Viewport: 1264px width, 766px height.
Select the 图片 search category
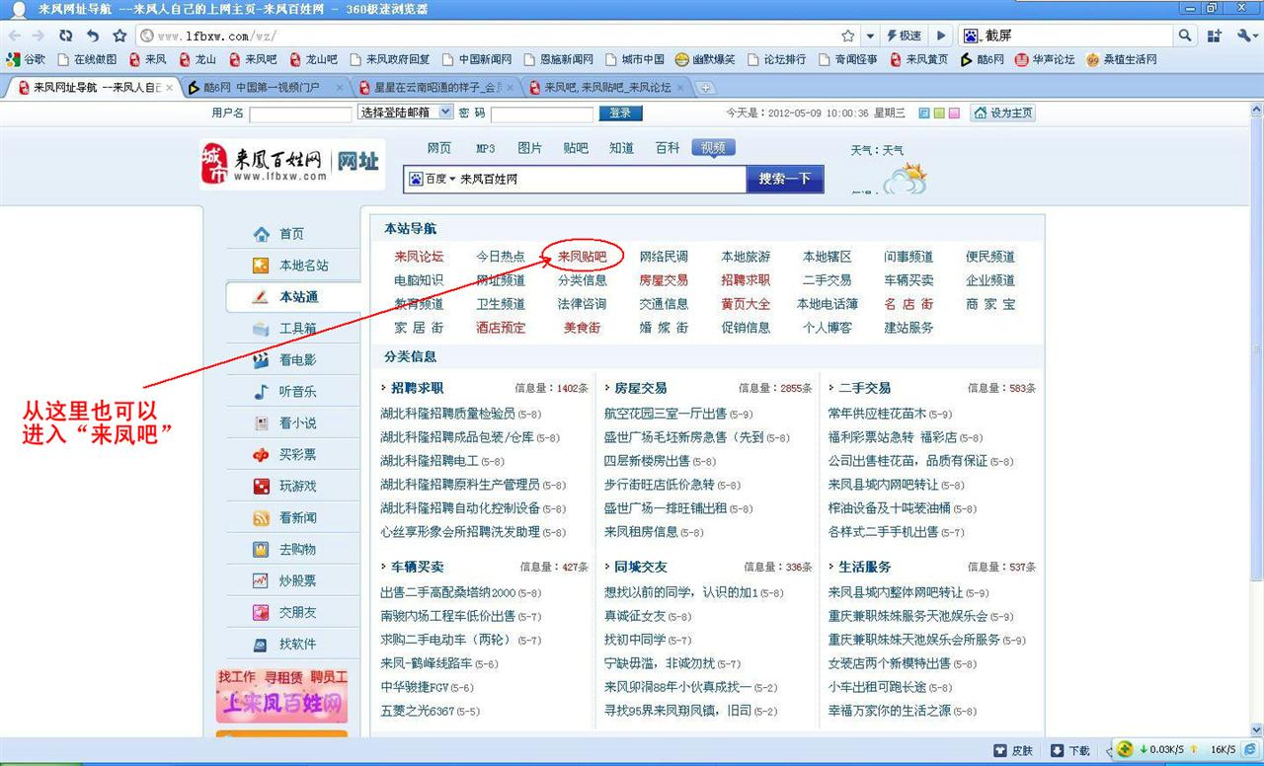(529, 148)
